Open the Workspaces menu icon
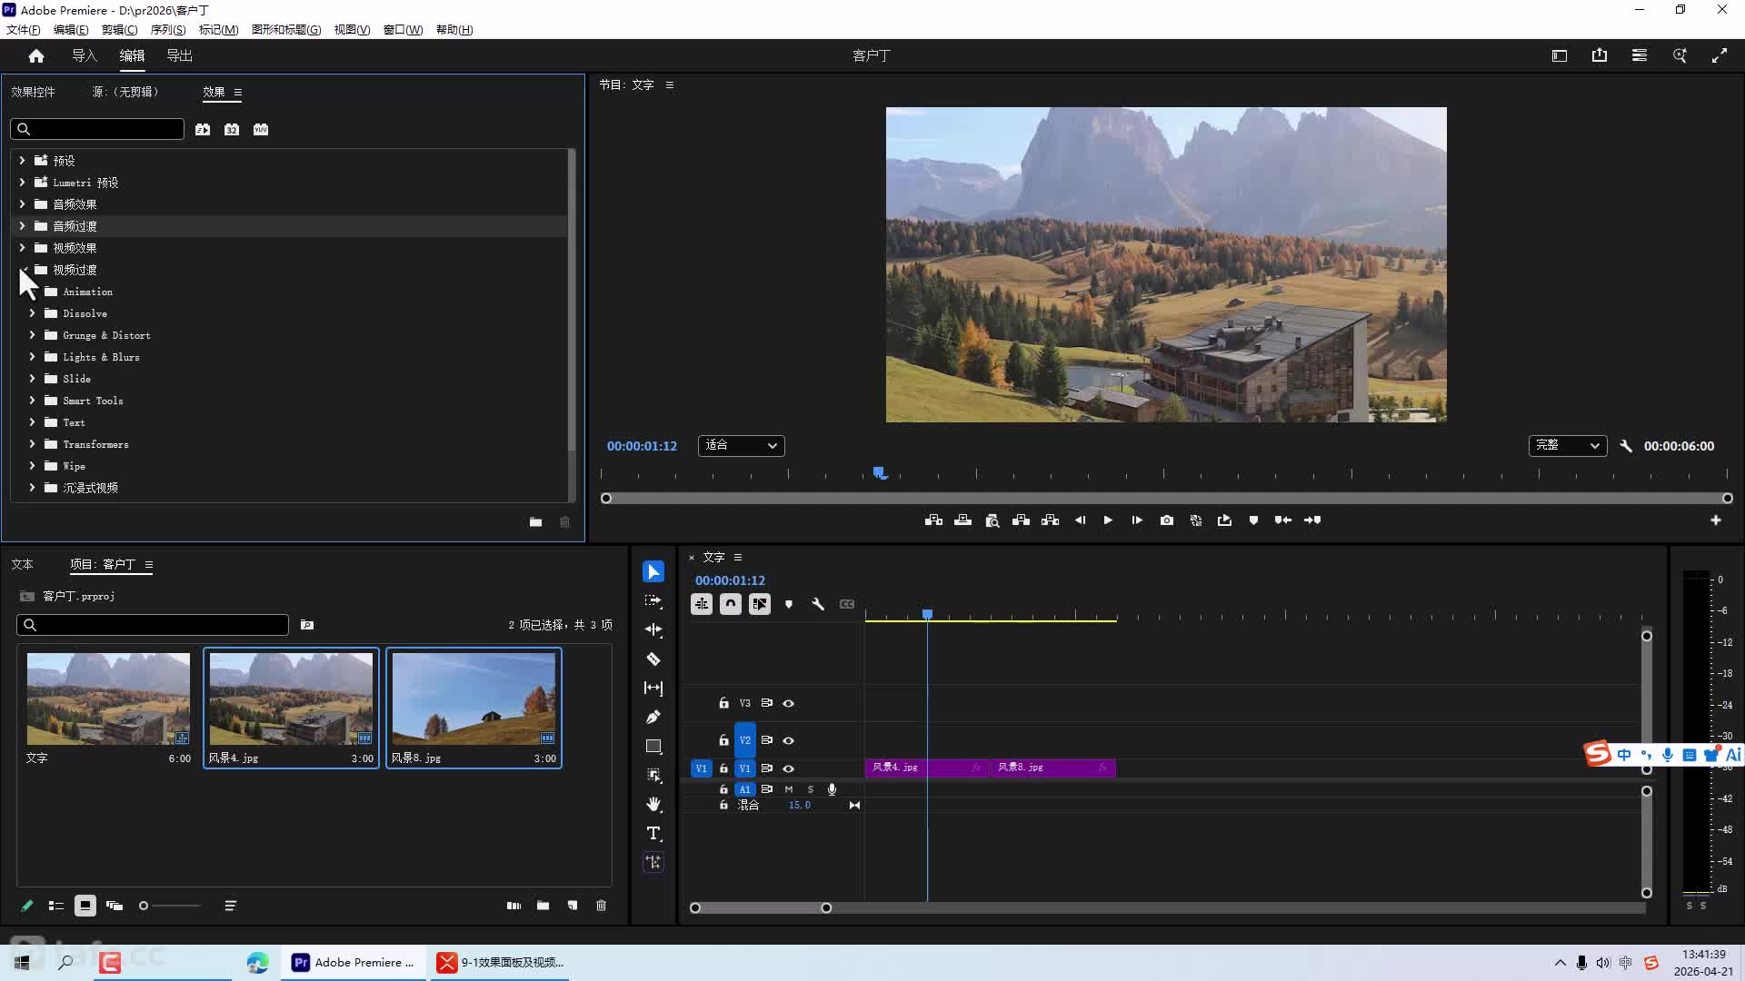The width and height of the screenshot is (1745, 981). click(x=1640, y=55)
